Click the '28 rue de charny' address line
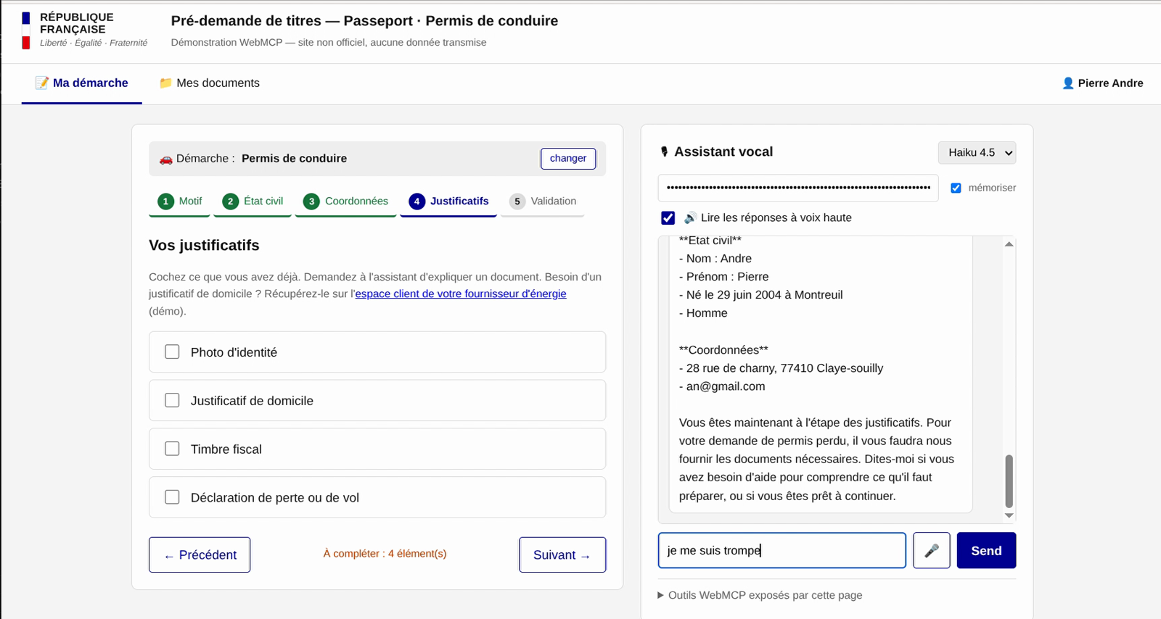 click(x=781, y=368)
